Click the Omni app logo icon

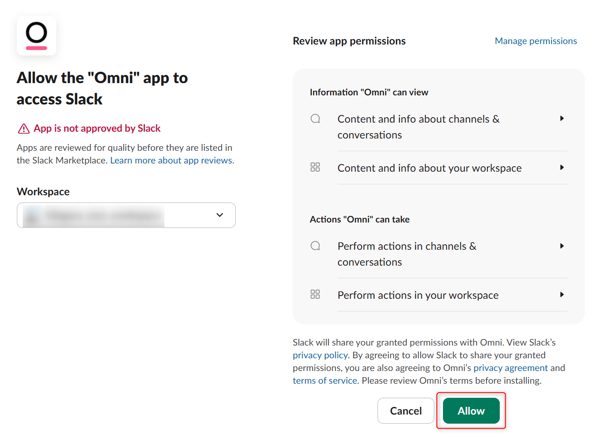(x=36, y=36)
